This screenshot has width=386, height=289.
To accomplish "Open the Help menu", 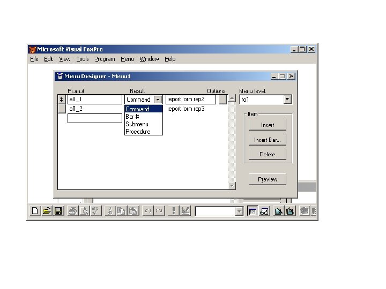I will (x=170, y=59).
